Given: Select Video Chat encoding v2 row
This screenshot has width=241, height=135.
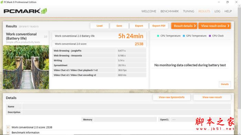Looking at the screenshot, I should (99, 75).
